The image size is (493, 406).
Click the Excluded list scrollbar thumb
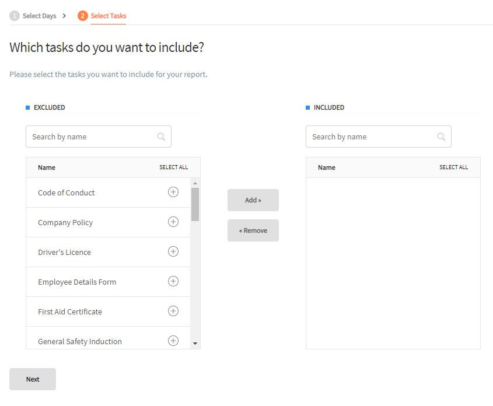pyautogui.click(x=195, y=205)
